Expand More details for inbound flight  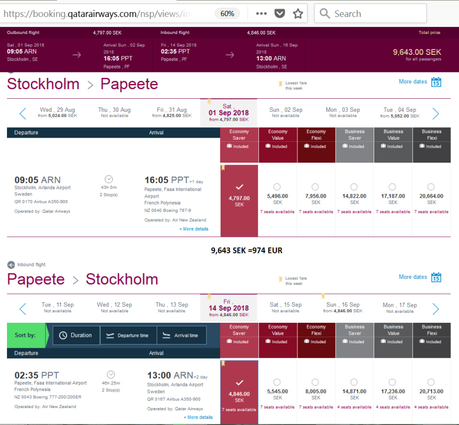coord(198,417)
